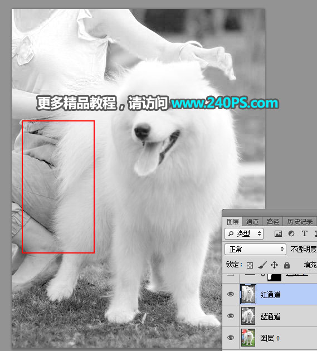
Task: Select the adjustment layer filter icon
Action: click(x=291, y=233)
